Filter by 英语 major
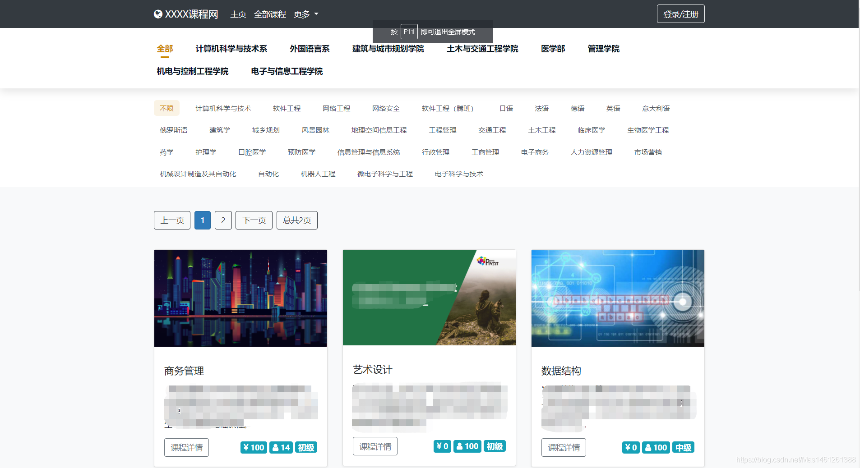The image size is (860, 468). click(613, 108)
